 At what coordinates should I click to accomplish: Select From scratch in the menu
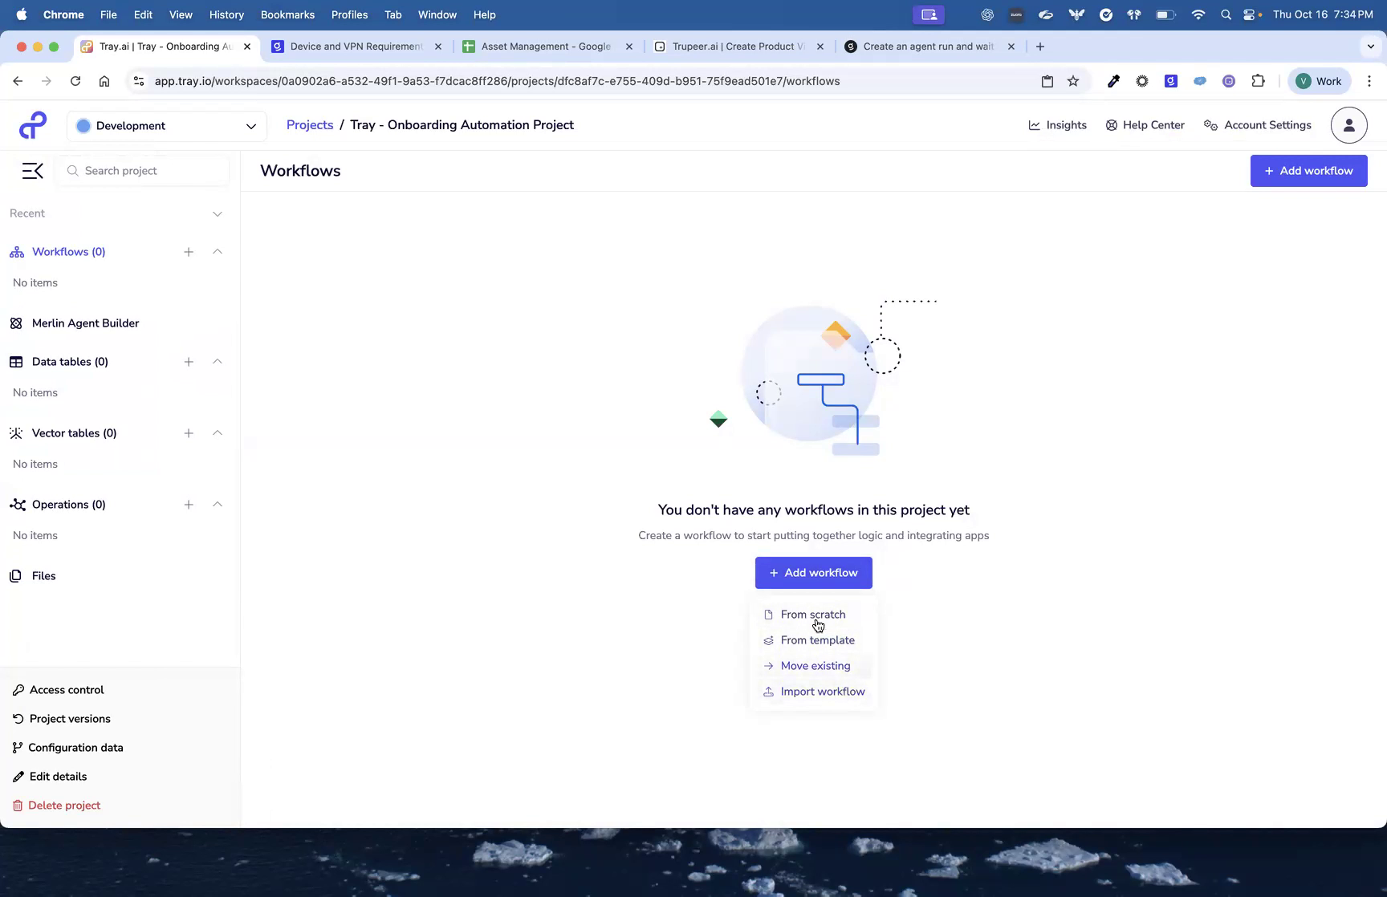tap(812, 614)
